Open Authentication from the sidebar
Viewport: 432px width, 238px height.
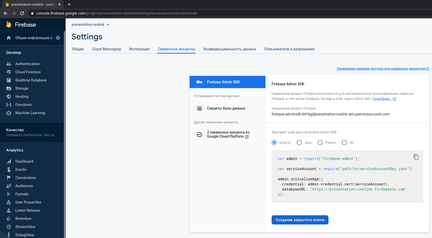(x=27, y=64)
